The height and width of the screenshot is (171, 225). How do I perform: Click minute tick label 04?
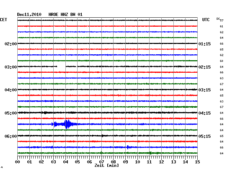[65, 162]
